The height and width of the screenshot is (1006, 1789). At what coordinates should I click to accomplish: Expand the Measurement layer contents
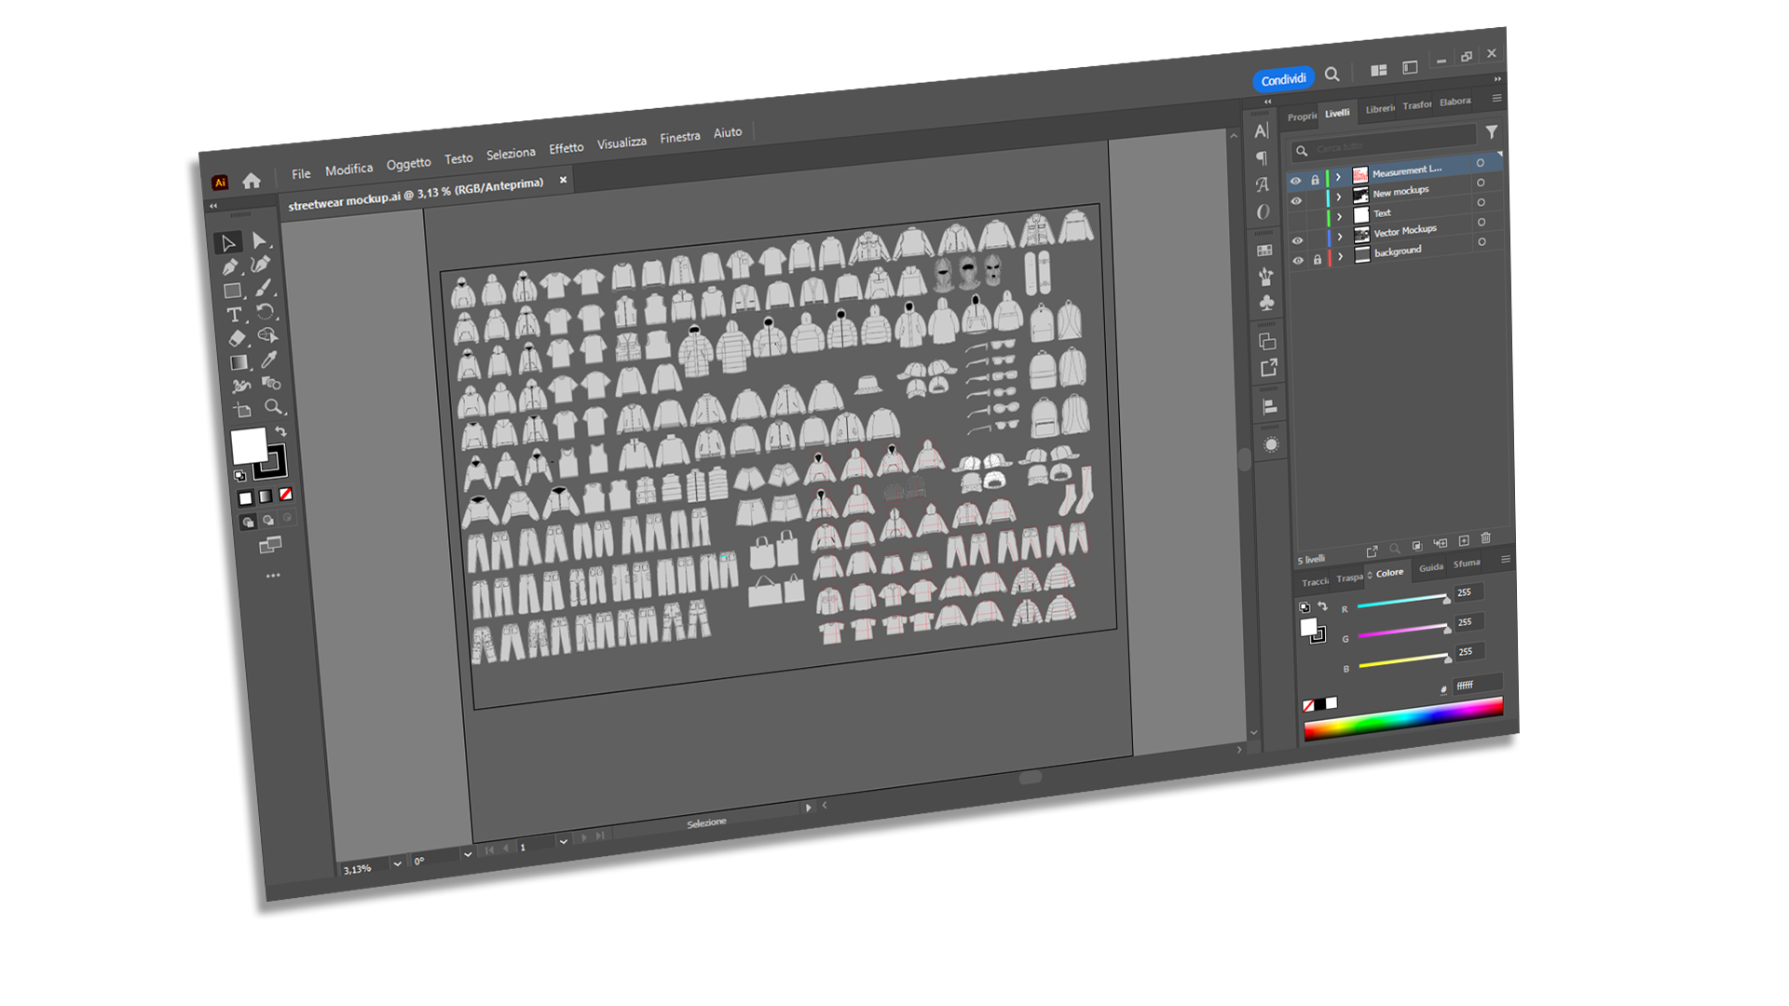(1338, 177)
